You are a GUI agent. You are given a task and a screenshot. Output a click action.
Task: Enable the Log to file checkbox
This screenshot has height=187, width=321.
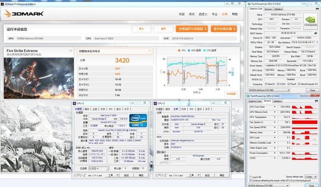point(251,177)
